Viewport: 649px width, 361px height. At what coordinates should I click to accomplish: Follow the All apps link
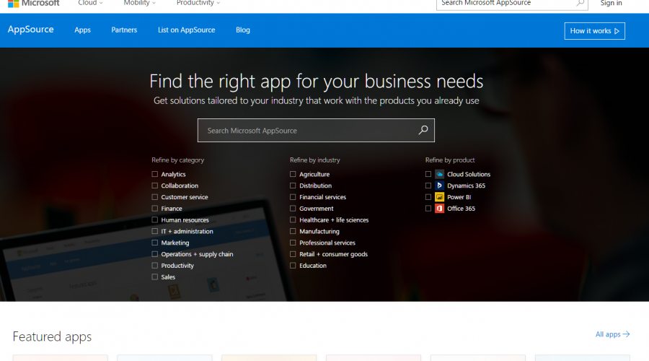pyautogui.click(x=612, y=334)
